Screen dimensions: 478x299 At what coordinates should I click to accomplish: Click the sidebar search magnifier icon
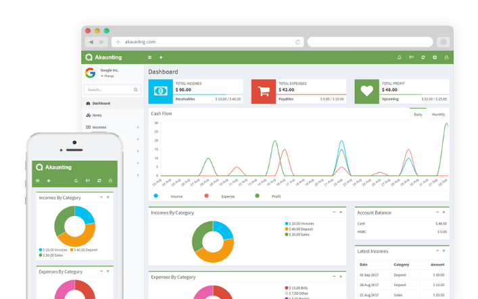click(136, 90)
